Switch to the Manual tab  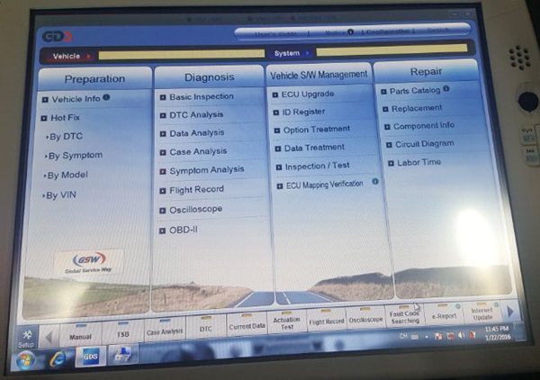tap(81, 334)
